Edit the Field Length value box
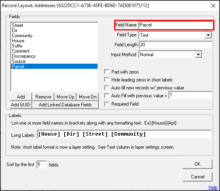This screenshot has width=220, height=191. 175,45
